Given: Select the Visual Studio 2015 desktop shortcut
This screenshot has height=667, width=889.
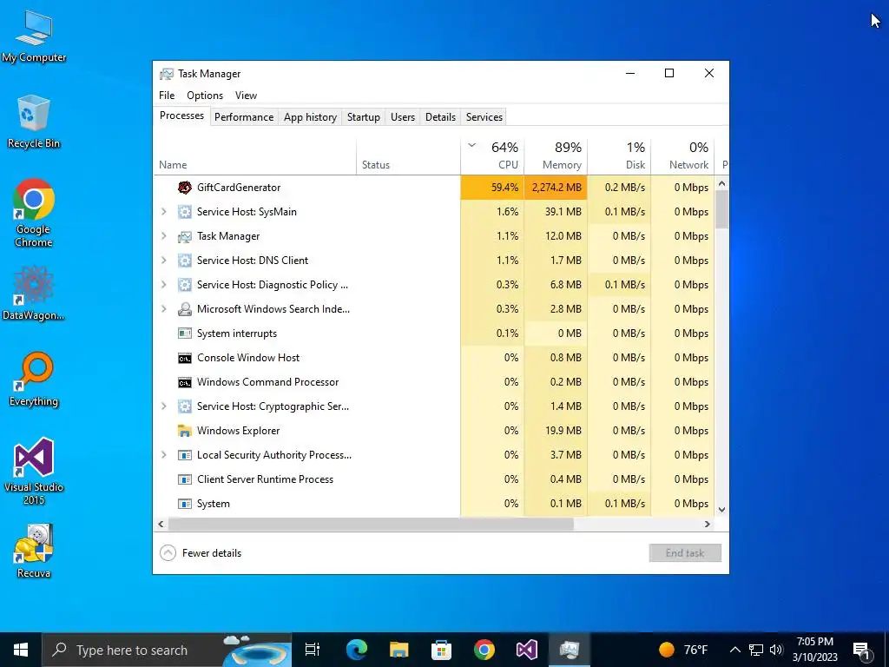Looking at the screenshot, I should (34, 471).
